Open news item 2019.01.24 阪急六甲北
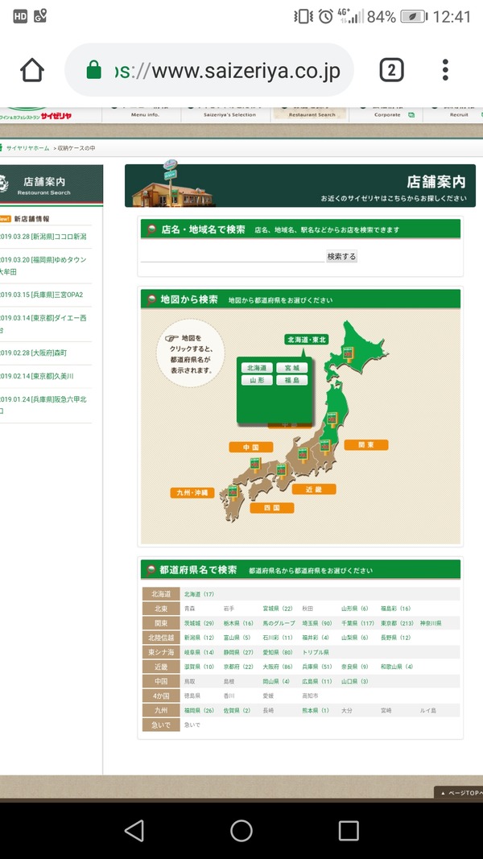 43,405
